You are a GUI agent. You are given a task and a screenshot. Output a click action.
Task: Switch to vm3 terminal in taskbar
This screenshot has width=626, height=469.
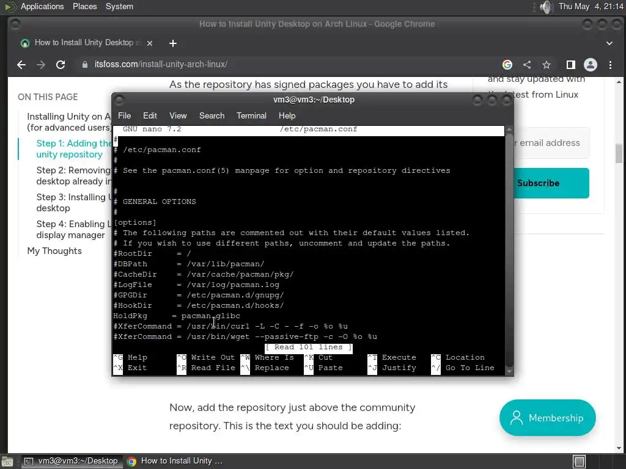point(71,461)
